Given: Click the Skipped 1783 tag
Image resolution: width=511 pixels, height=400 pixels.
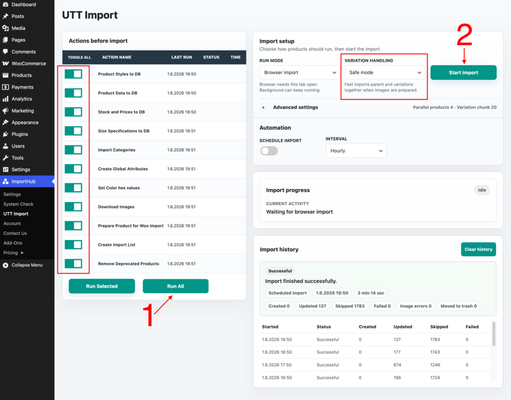Looking at the screenshot, I should point(350,306).
